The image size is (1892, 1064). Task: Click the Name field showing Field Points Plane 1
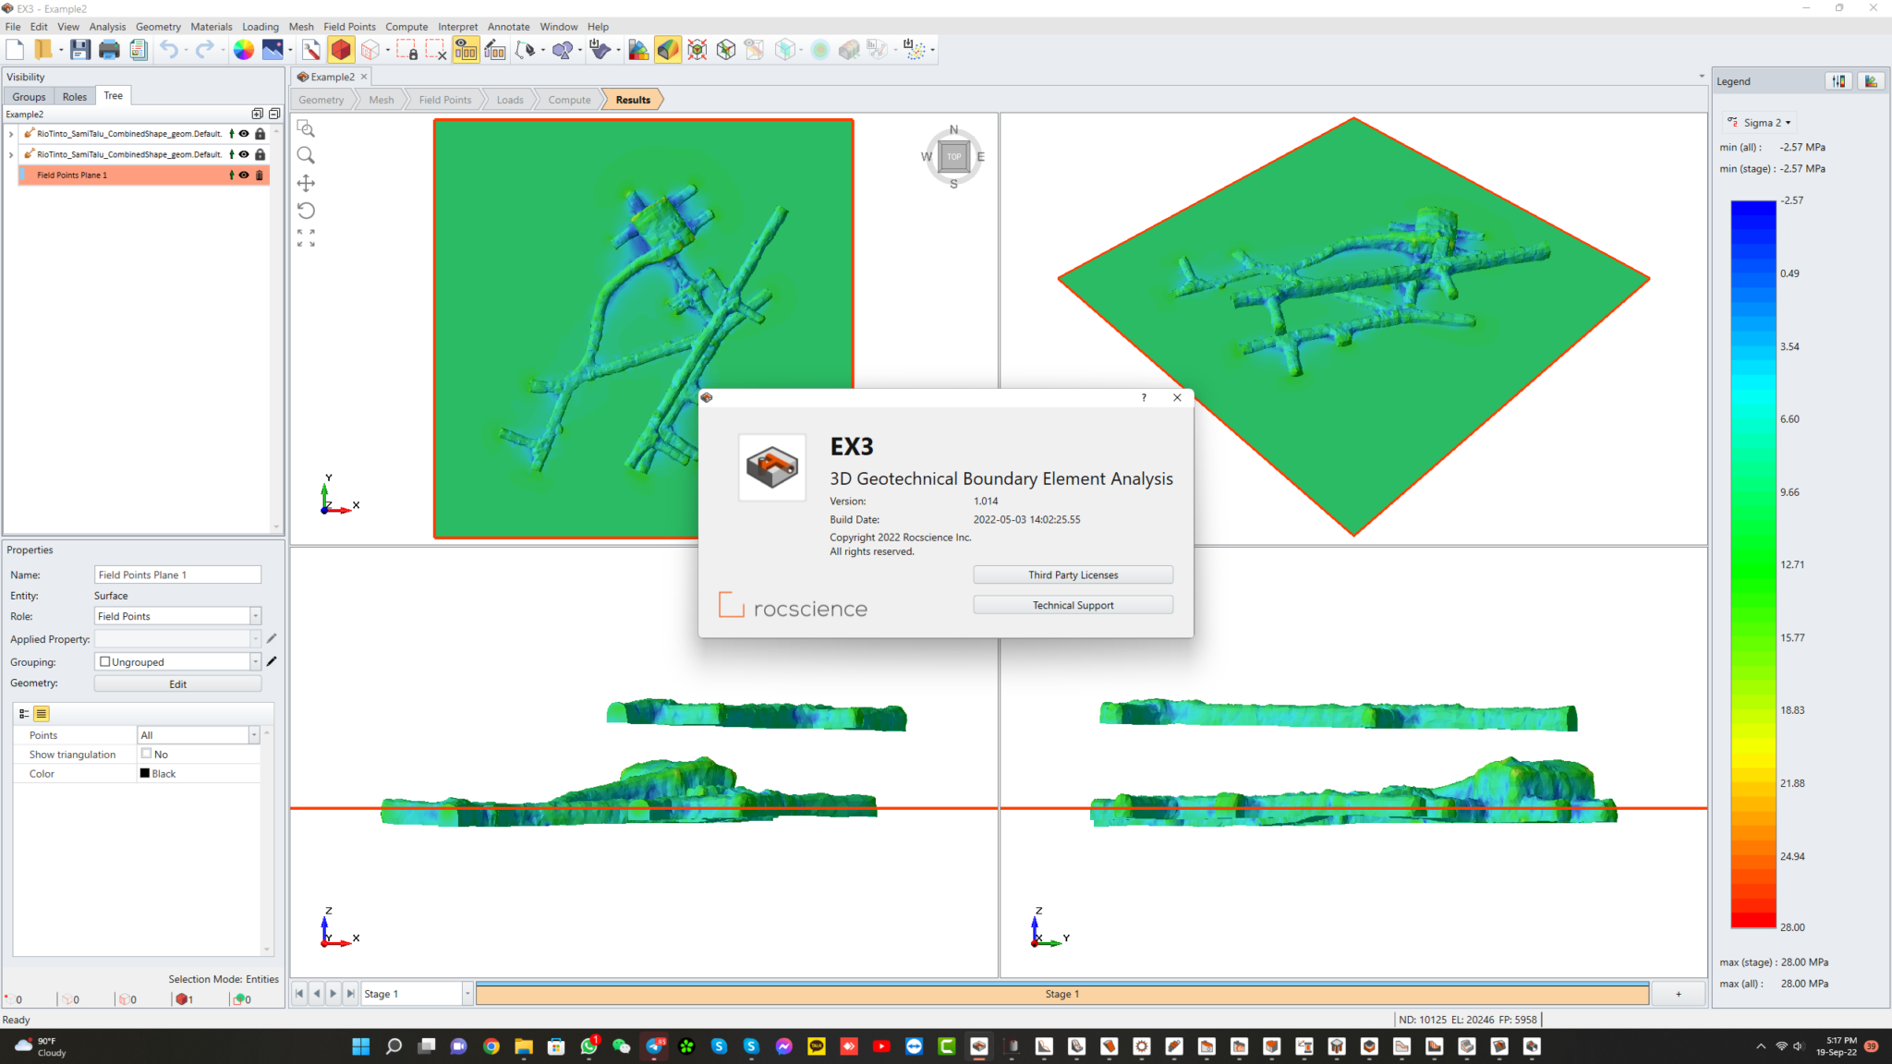tap(177, 574)
